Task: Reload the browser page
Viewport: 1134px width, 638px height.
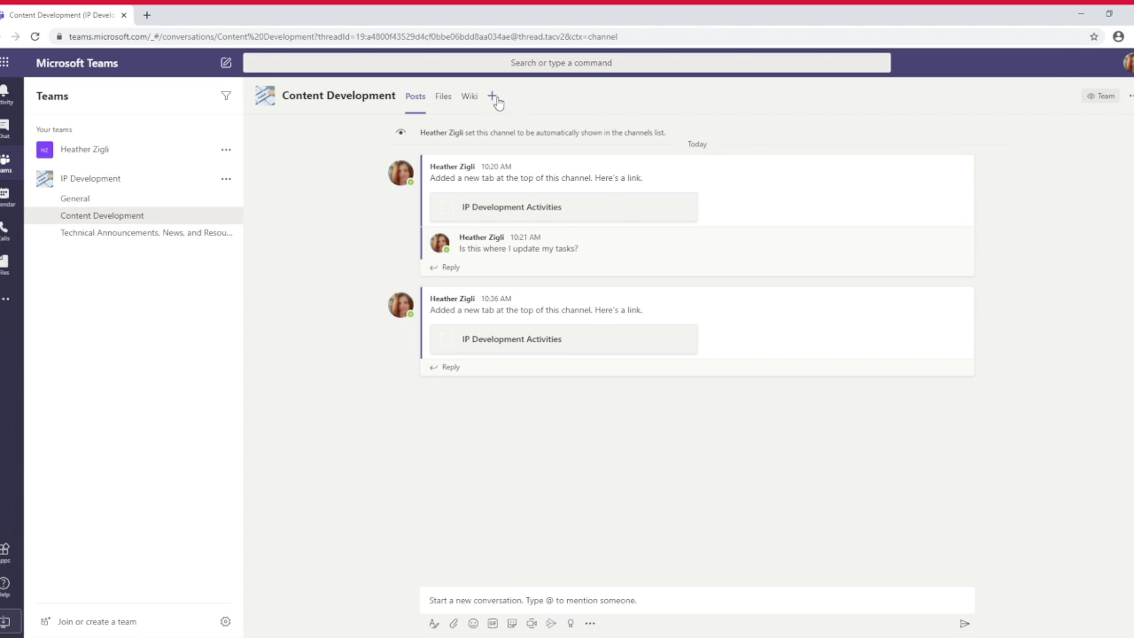Action: (35, 36)
